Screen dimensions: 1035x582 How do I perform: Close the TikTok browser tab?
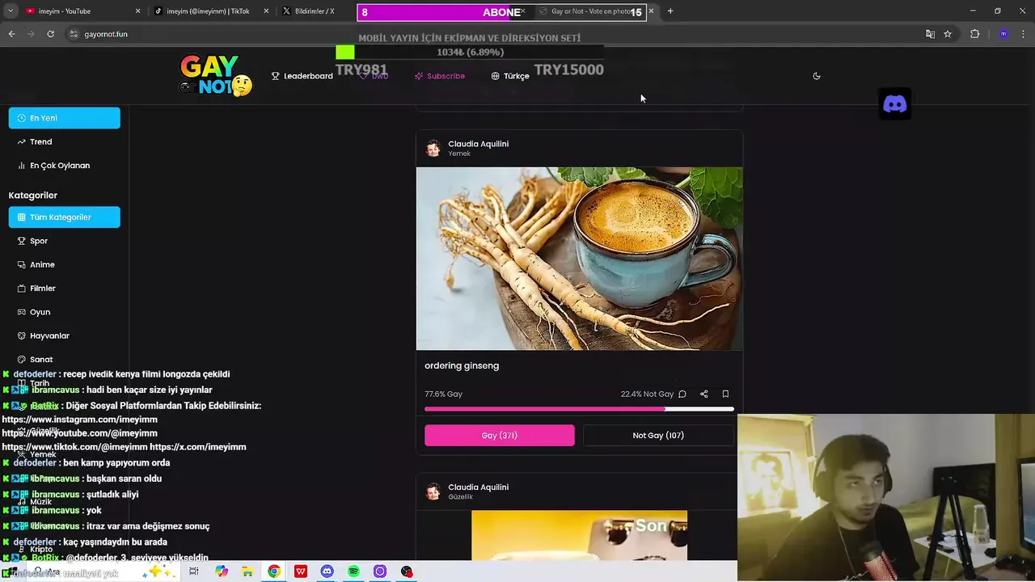coord(265,11)
